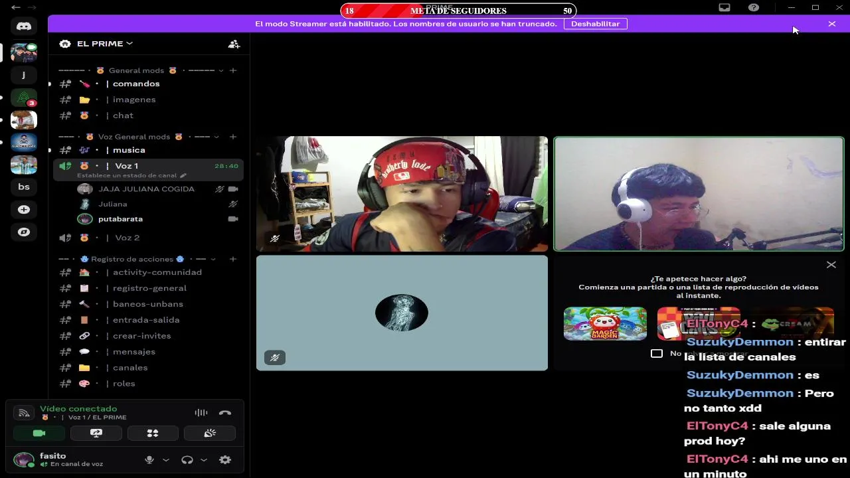Focus the video tile with white headphones
Image resolution: width=850 pixels, height=478 pixels.
tap(699, 194)
